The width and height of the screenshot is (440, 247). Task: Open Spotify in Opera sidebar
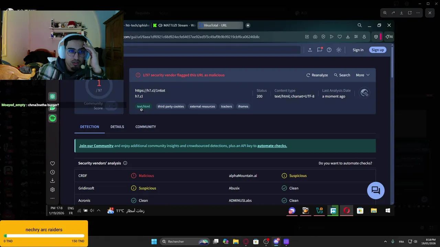[x=52, y=118]
